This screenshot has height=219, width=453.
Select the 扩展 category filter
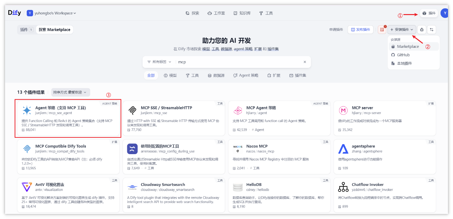click(x=274, y=76)
